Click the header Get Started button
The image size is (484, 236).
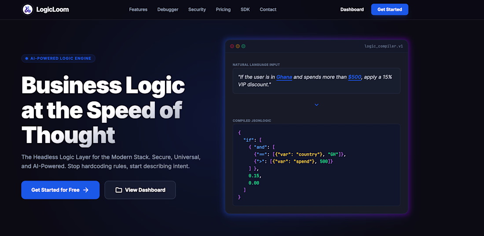click(389, 10)
